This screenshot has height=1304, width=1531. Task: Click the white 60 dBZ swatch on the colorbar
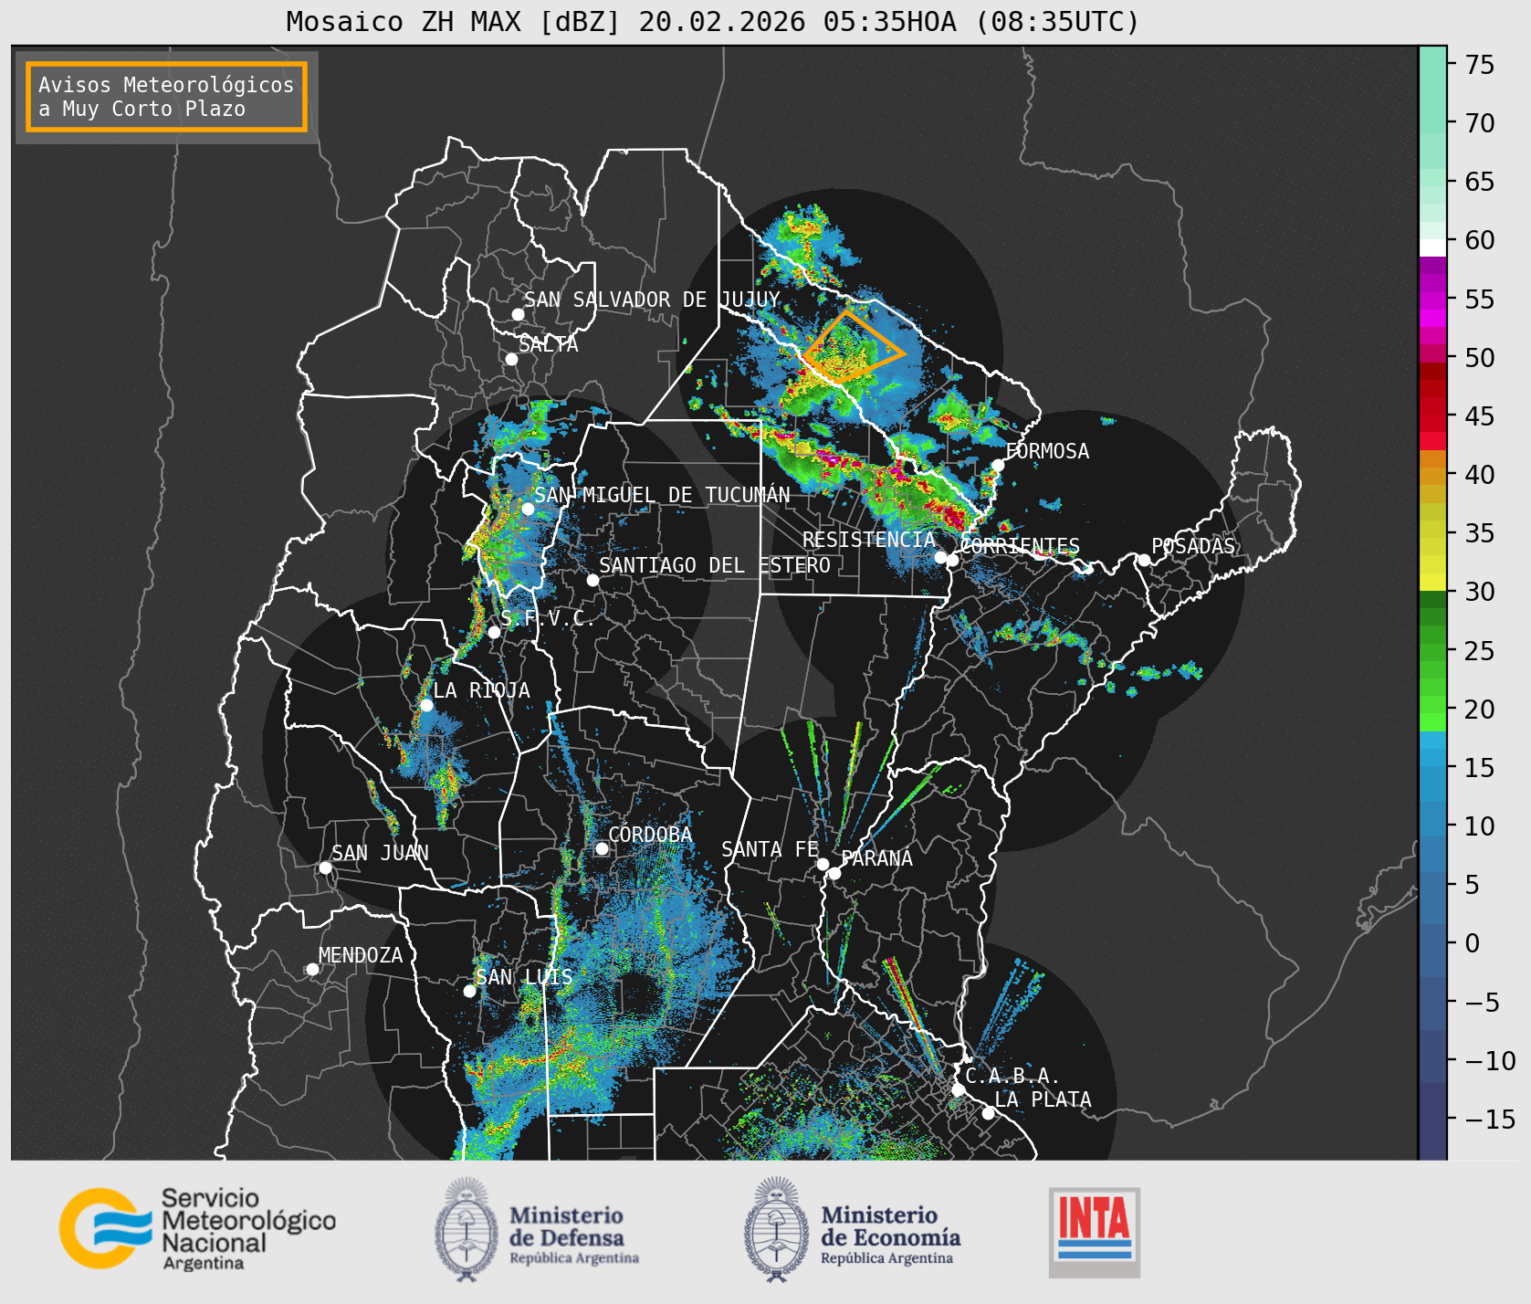click(1432, 247)
